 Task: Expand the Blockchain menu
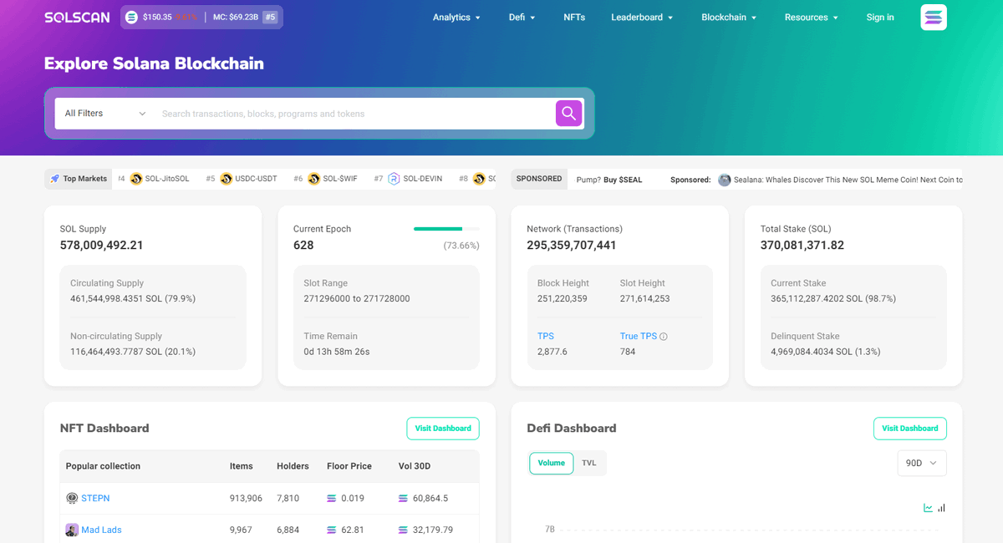[x=729, y=18]
